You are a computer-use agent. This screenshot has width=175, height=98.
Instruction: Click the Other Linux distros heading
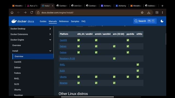(73, 94)
